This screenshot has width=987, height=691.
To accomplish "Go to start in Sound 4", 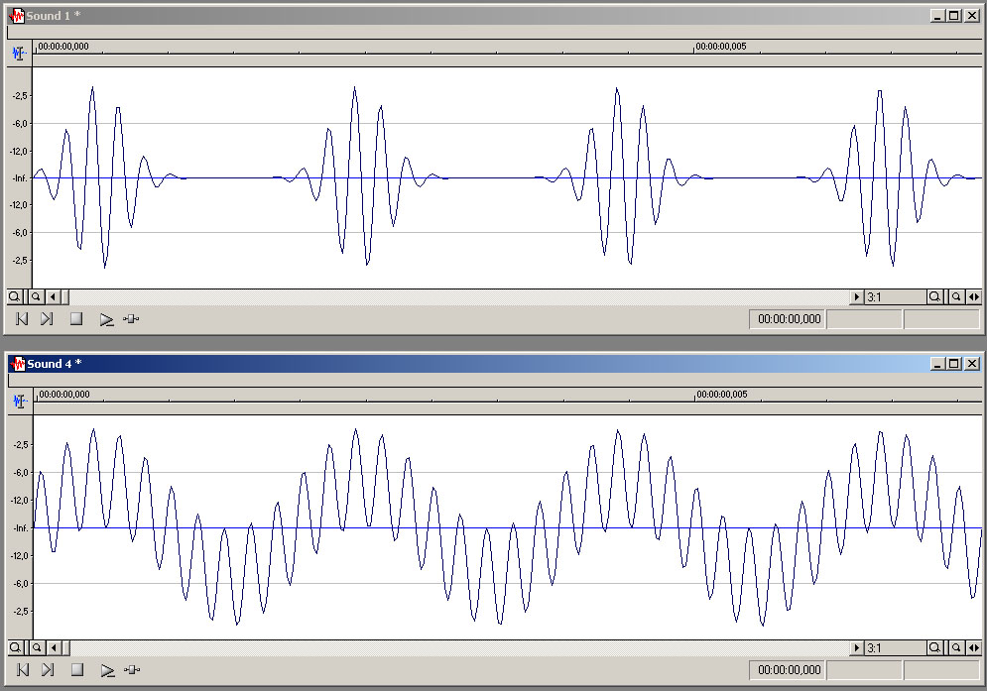I will [x=22, y=669].
